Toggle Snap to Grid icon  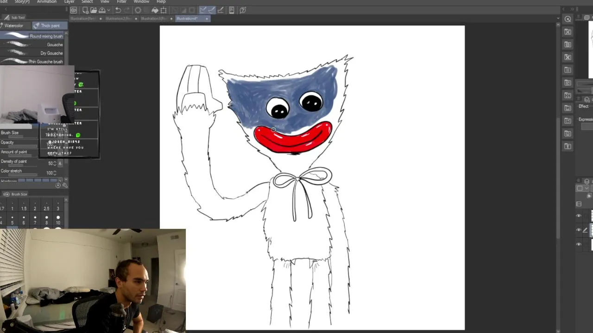coord(221,10)
